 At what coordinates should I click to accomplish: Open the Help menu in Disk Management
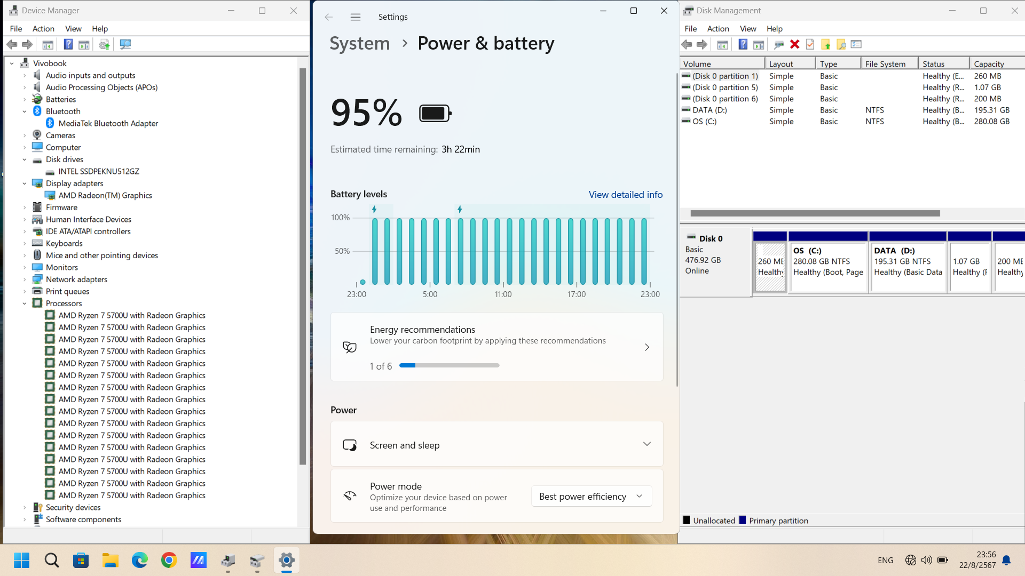pos(775,29)
